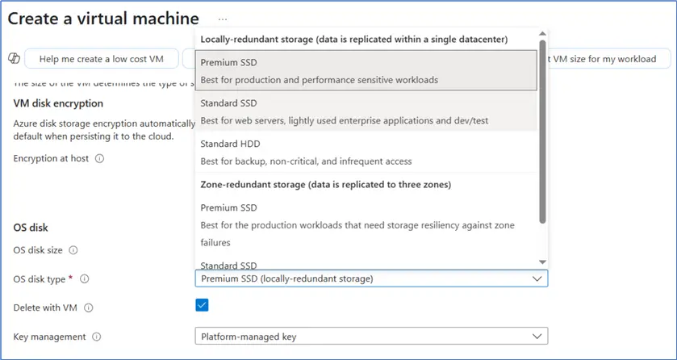The image size is (677, 360).
Task: Click info icon beside Encryption at host
Action: (x=99, y=159)
